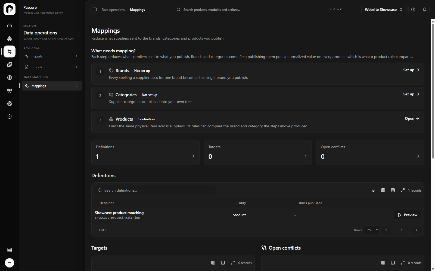
Task: Open the apps grid icon
Action: point(10,250)
